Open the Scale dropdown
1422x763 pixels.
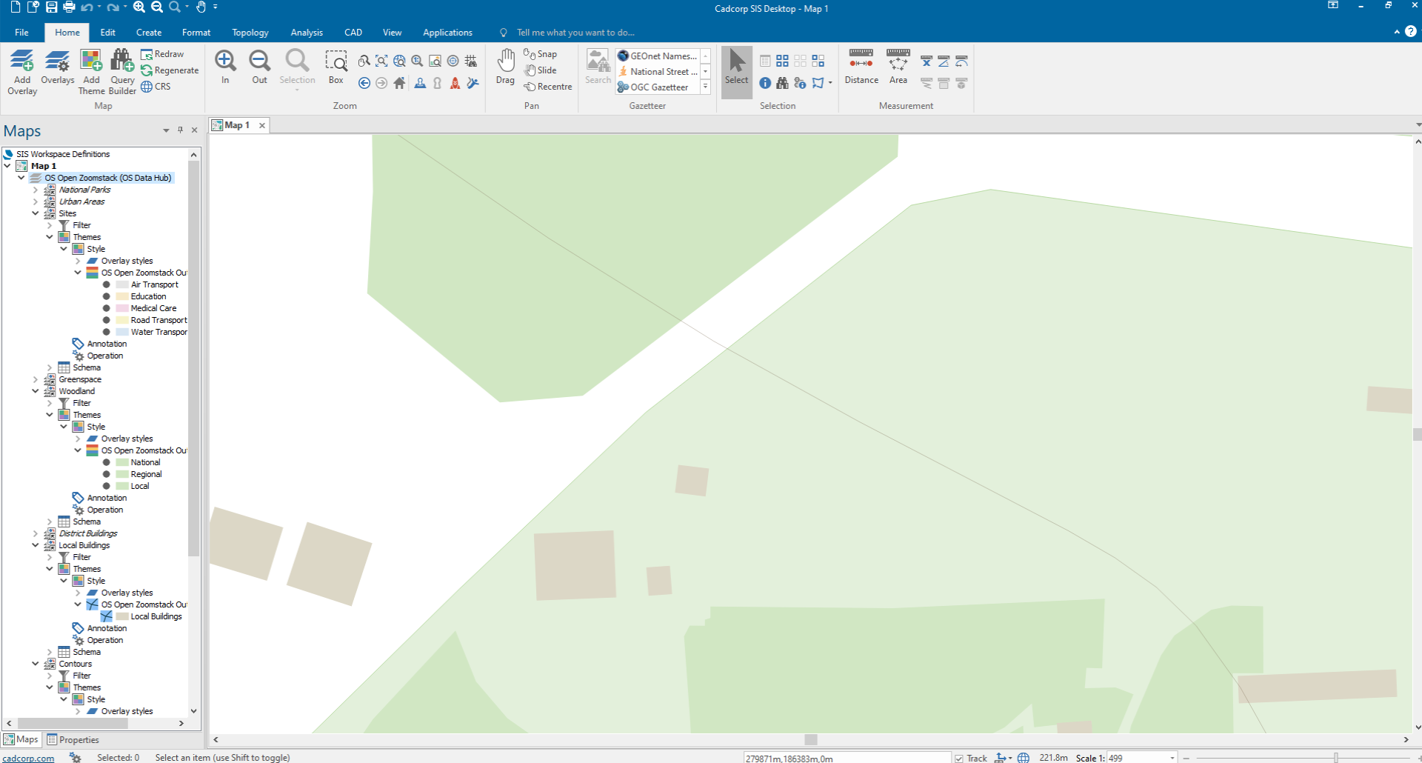(1172, 758)
